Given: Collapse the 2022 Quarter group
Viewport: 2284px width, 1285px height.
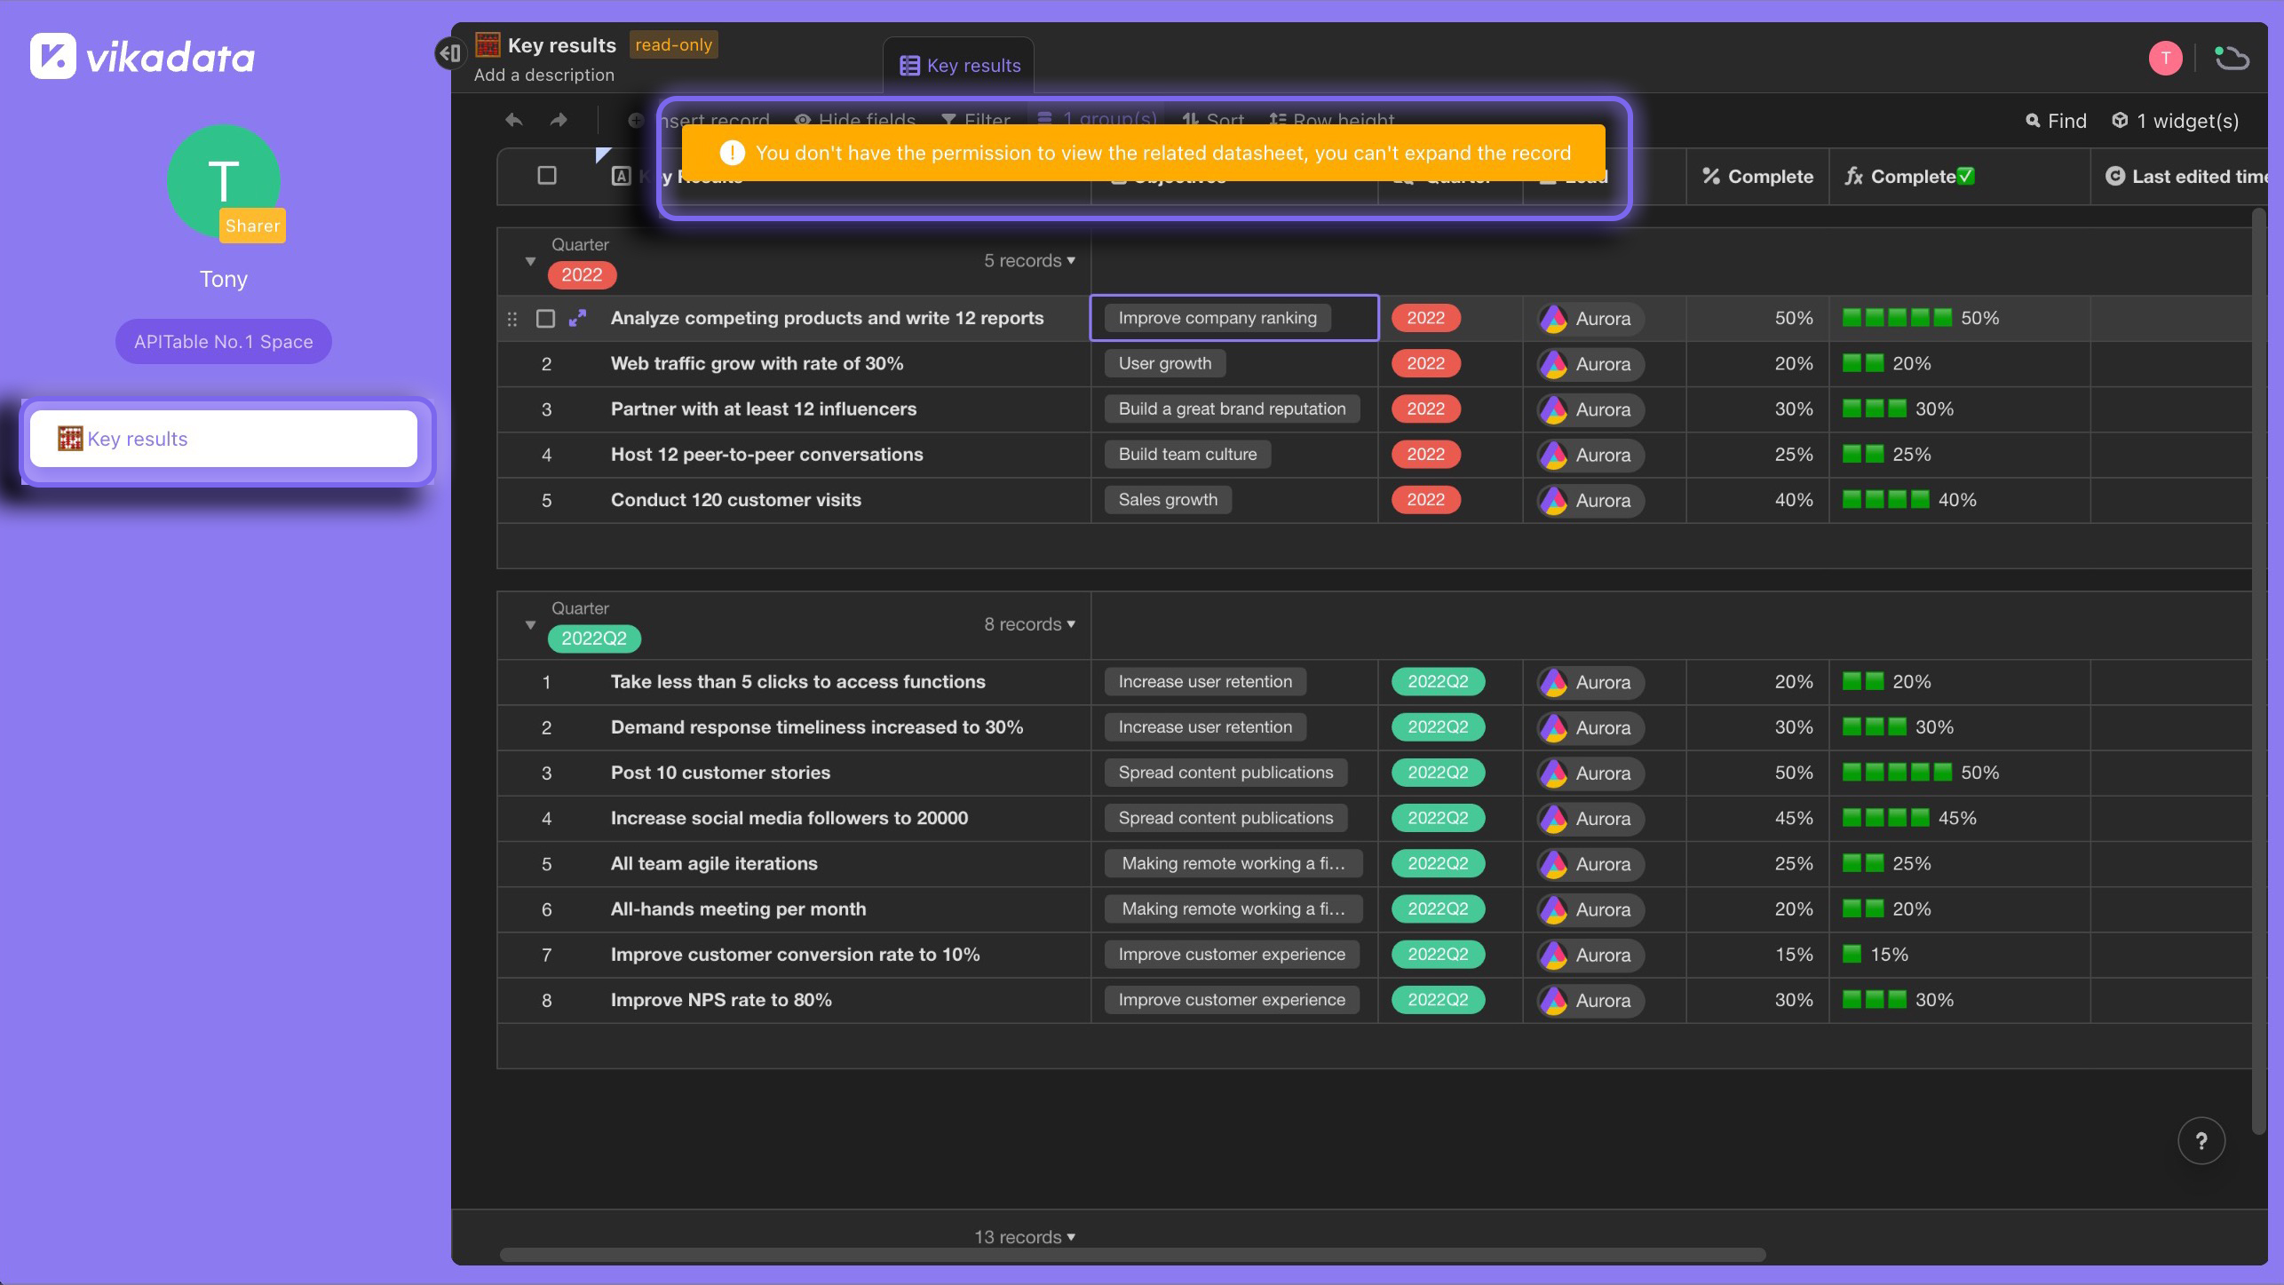Looking at the screenshot, I should (530, 261).
